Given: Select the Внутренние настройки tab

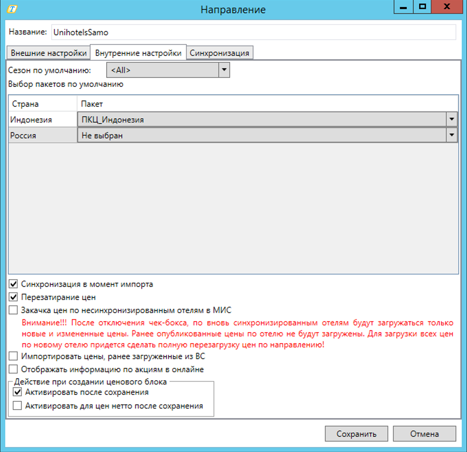Looking at the screenshot, I should 138,53.
